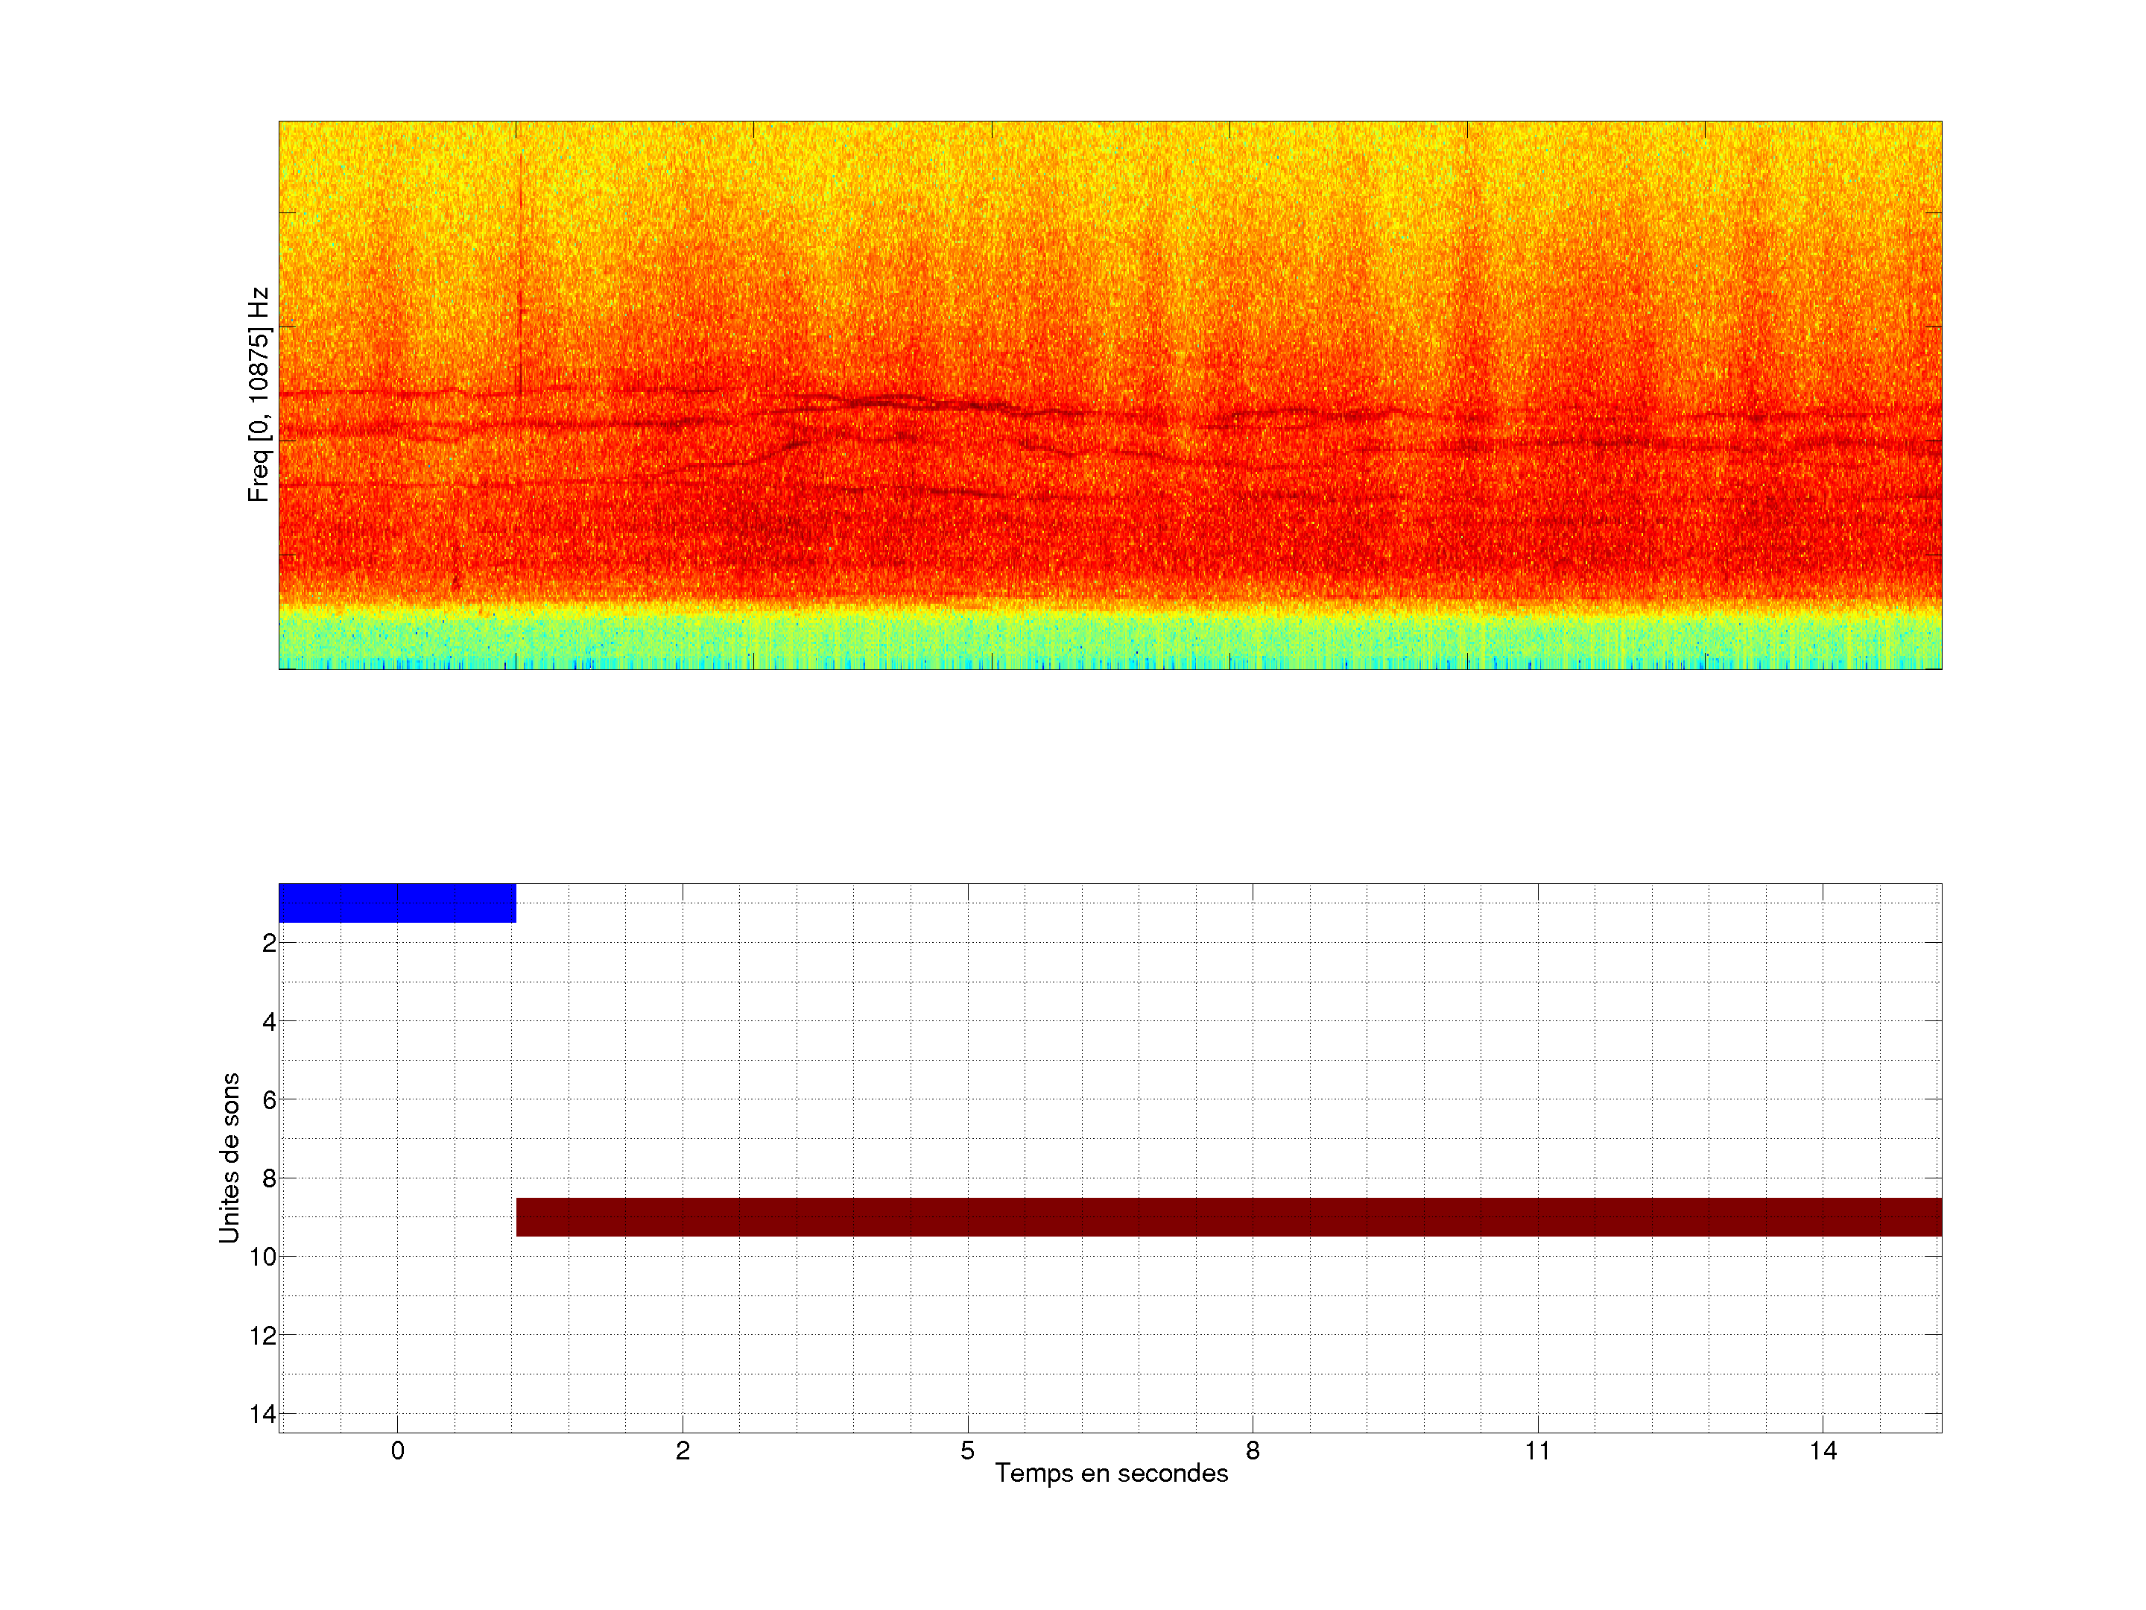Click the y-axis tick label 2
Viewport: 2146px width, 1610px height.
[269, 944]
